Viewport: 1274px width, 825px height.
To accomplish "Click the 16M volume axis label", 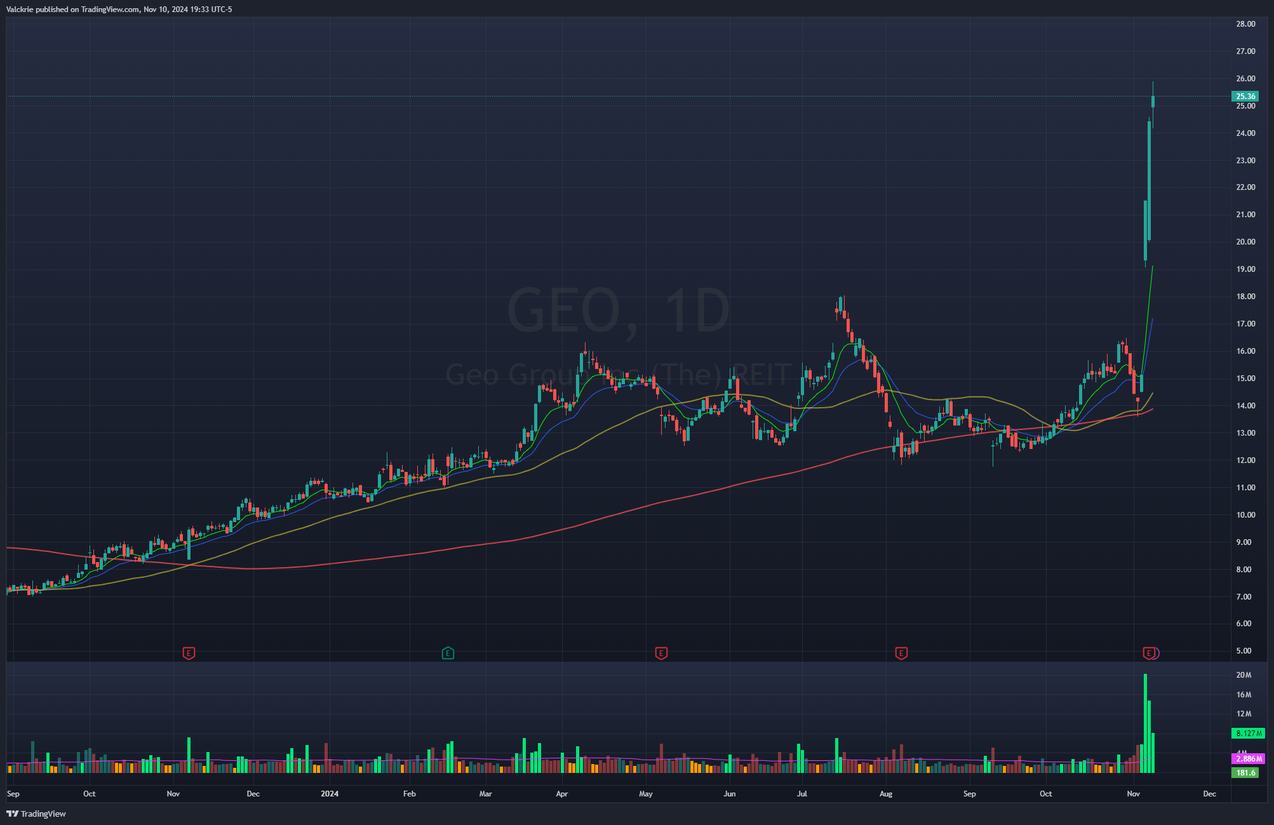I will [1244, 695].
